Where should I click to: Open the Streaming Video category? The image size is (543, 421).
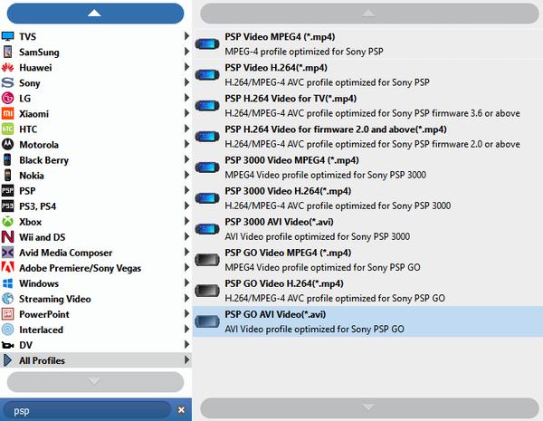point(96,299)
